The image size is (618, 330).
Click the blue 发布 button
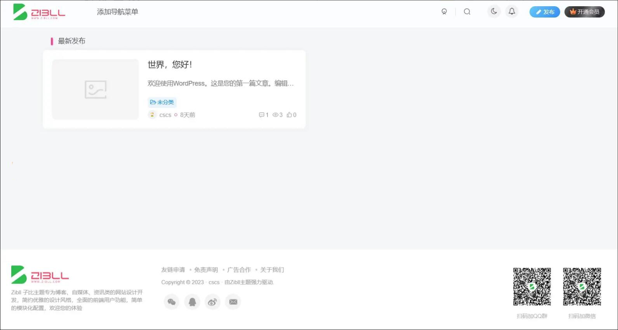545,12
